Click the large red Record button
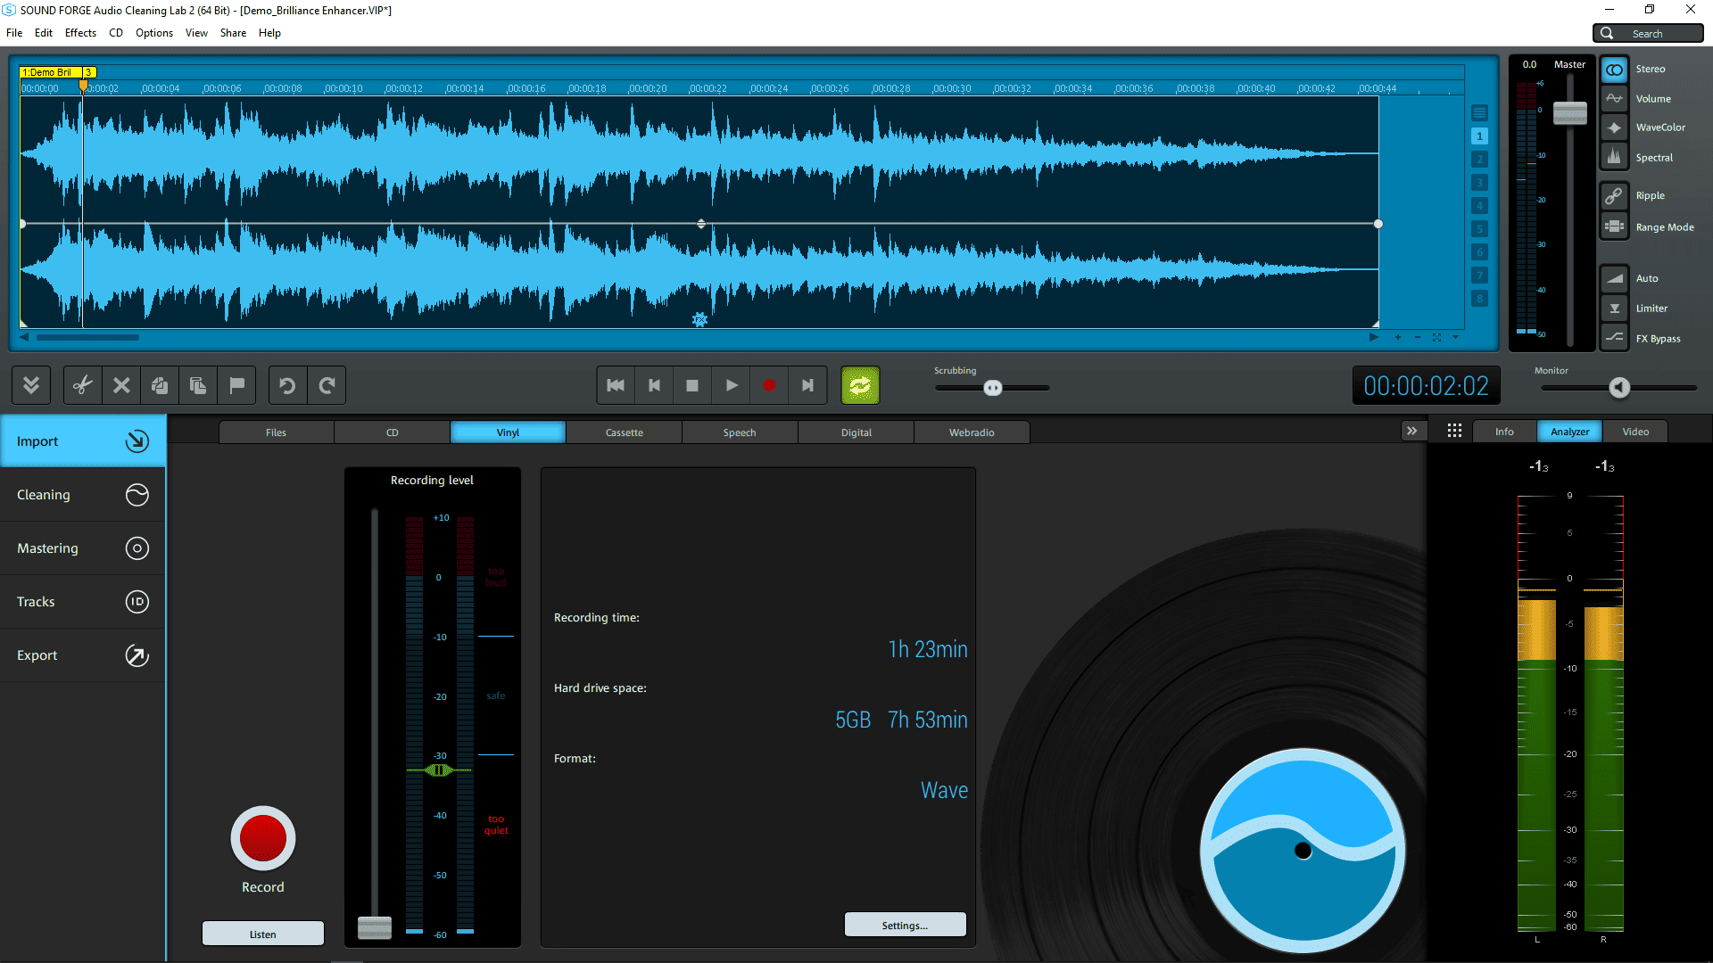This screenshot has width=1713, height=963. pyautogui.click(x=263, y=838)
